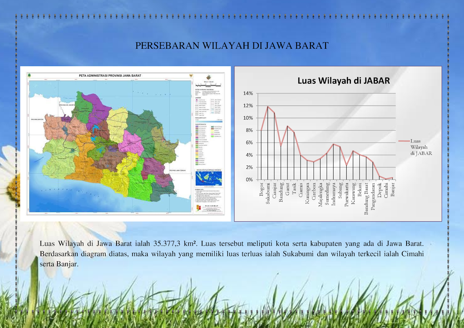
Task: Click the Jawa Barat provincial crest icon
Action: (30, 75)
